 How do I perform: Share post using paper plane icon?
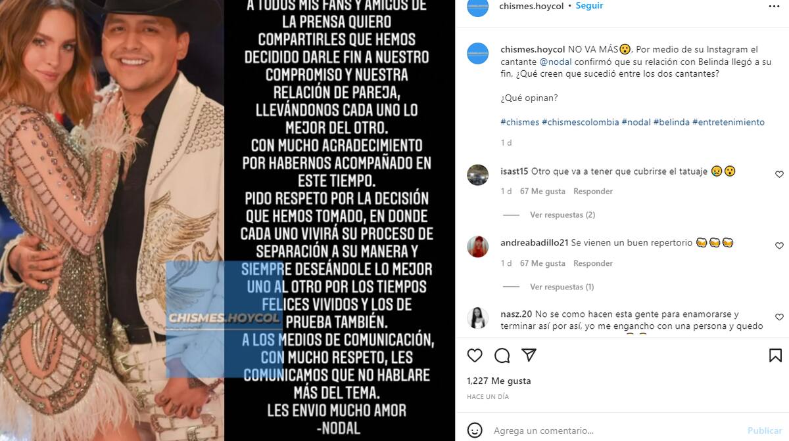coord(529,356)
